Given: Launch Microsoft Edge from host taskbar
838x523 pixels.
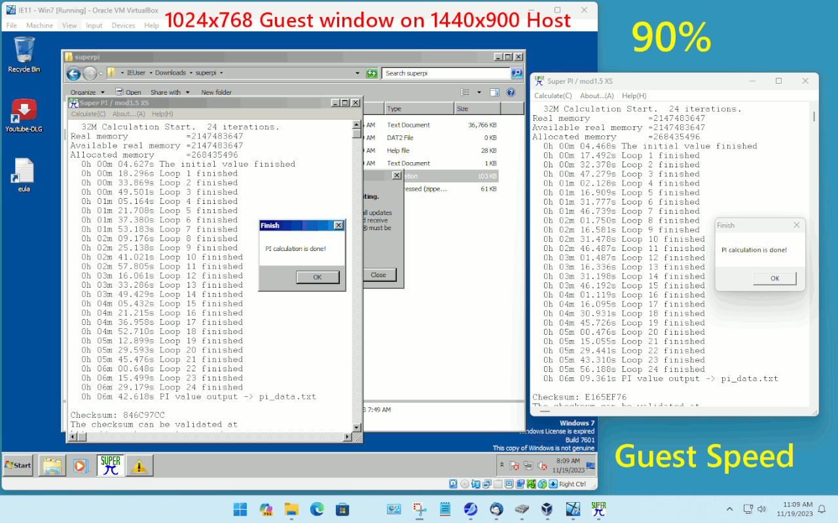Looking at the screenshot, I should point(317,509).
